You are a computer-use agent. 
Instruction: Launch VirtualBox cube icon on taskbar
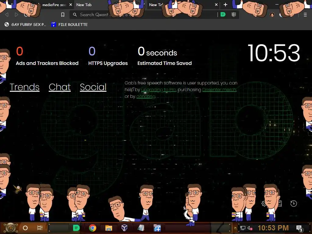click(124, 228)
